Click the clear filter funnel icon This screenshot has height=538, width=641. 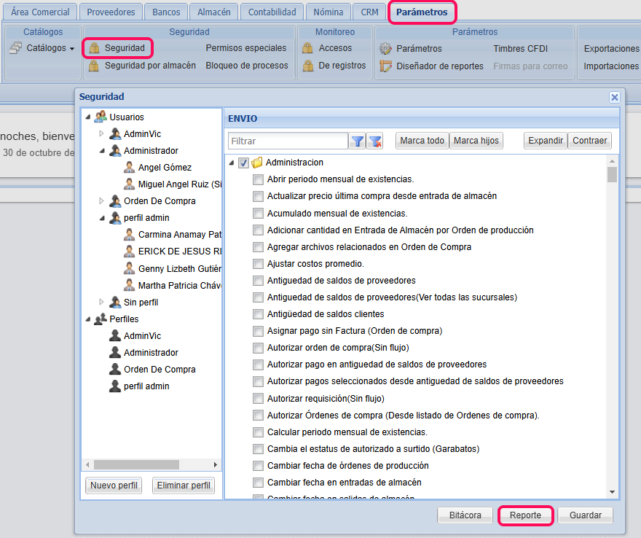(374, 141)
